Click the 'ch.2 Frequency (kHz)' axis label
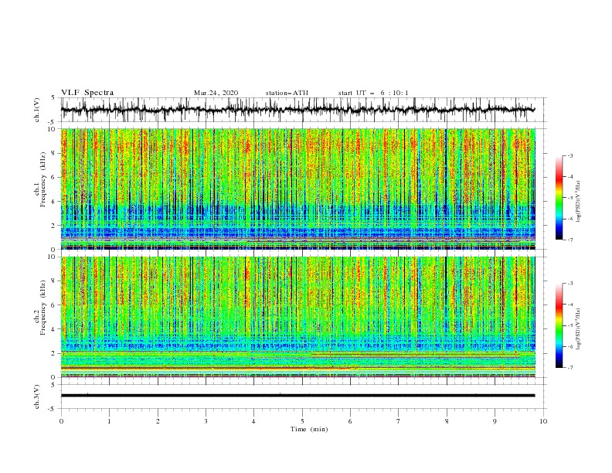 [40, 307]
